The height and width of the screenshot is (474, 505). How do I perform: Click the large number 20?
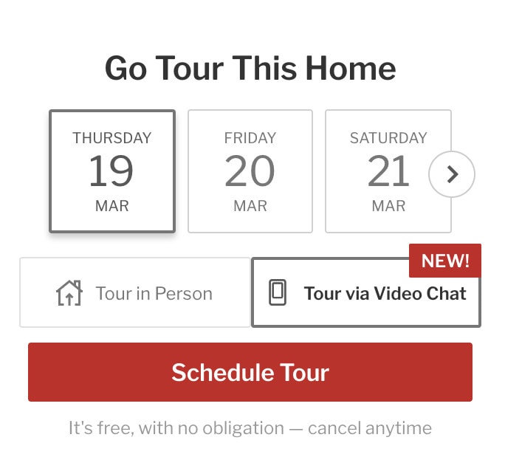pyautogui.click(x=250, y=171)
